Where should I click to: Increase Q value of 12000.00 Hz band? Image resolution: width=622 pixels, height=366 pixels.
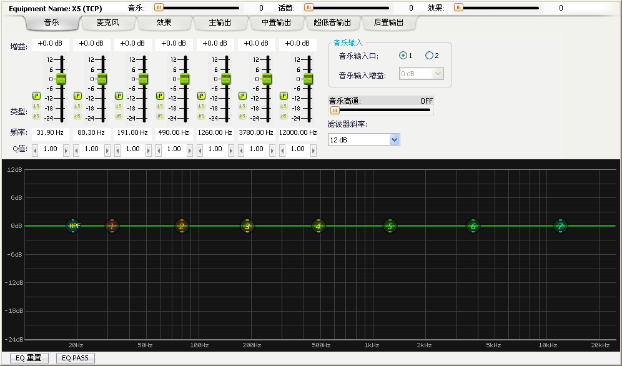(313, 150)
